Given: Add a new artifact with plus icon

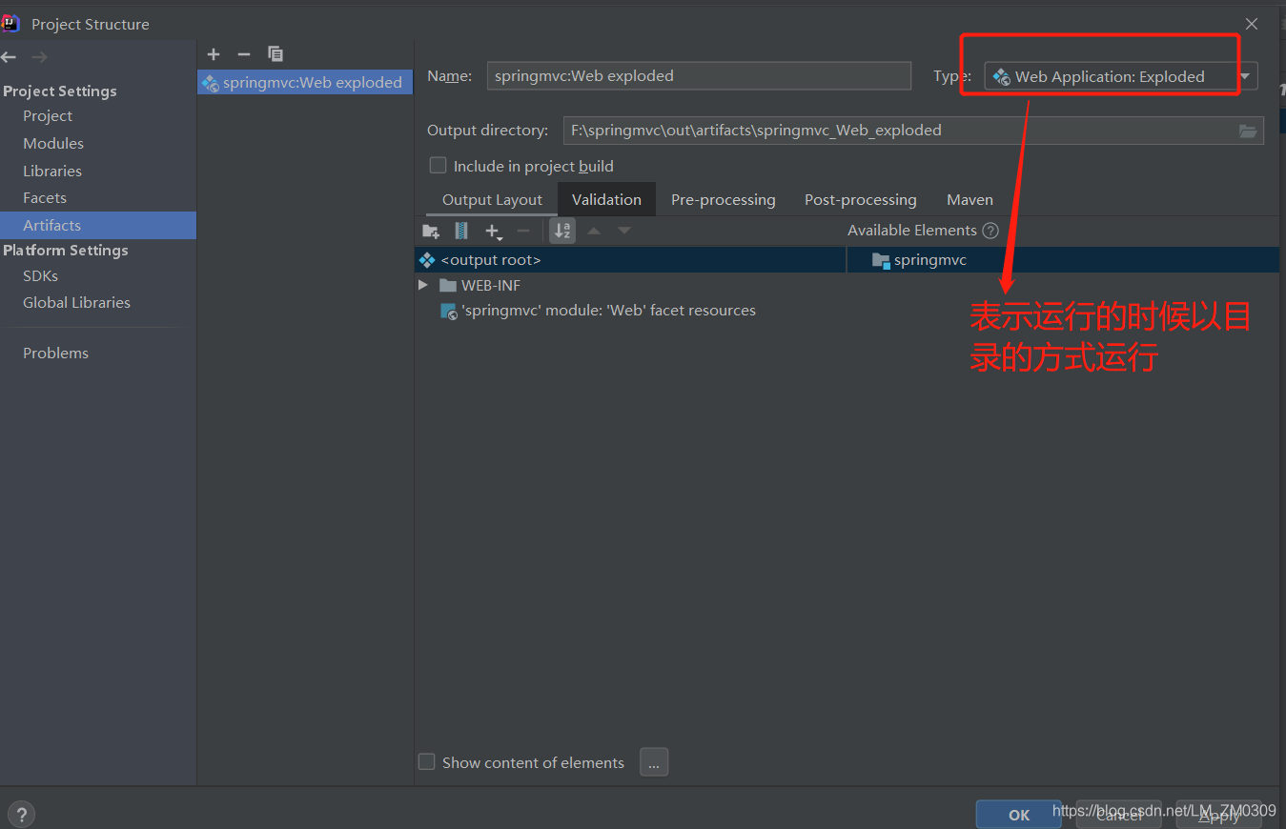Looking at the screenshot, I should (x=214, y=54).
